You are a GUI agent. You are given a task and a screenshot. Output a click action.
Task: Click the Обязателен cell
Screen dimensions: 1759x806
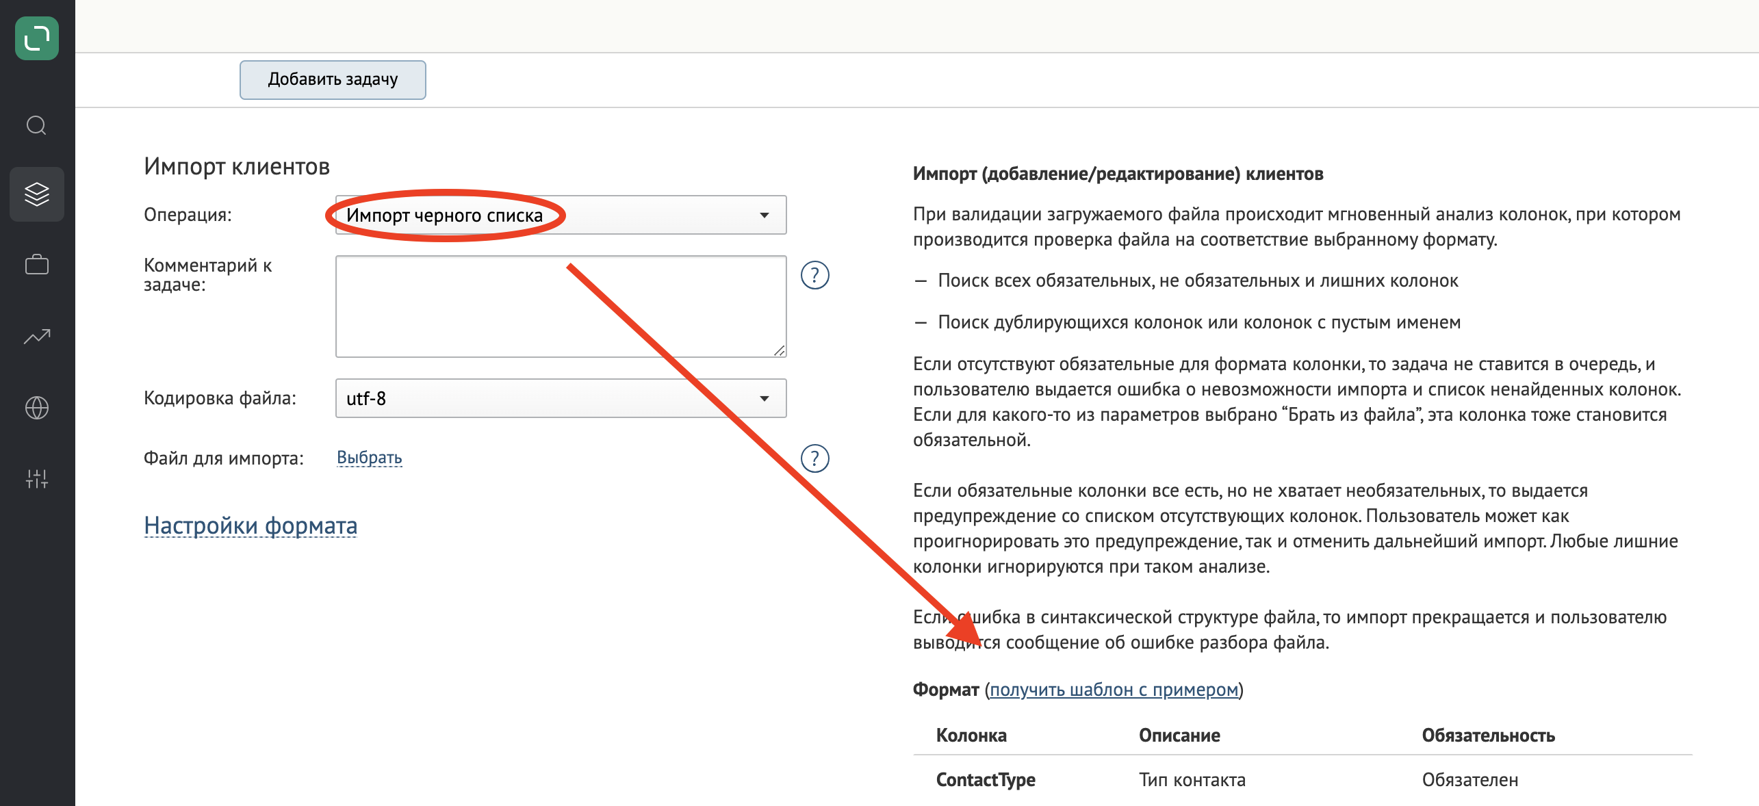coord(1470,780)
